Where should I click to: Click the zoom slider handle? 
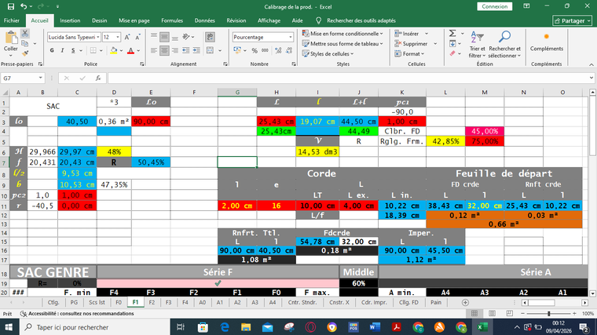(548, 313)
